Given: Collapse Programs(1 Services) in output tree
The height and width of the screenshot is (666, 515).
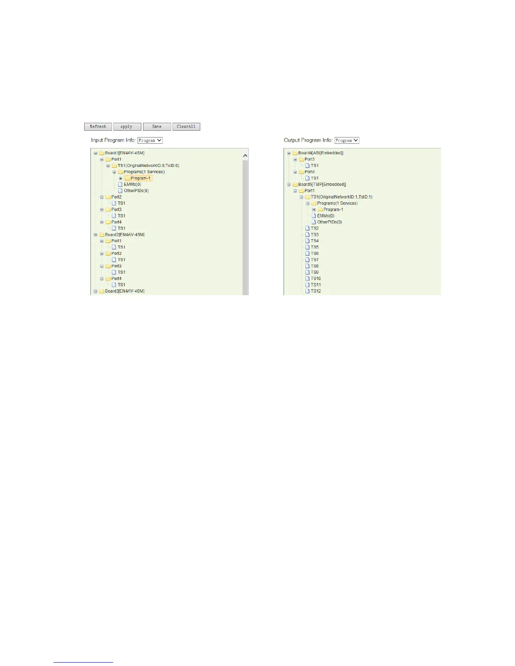Looking at the screenshot, I should 308,203.
